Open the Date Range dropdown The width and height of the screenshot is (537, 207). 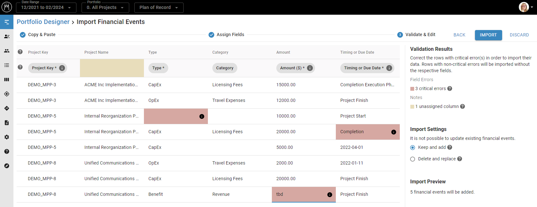pos(46,8)
